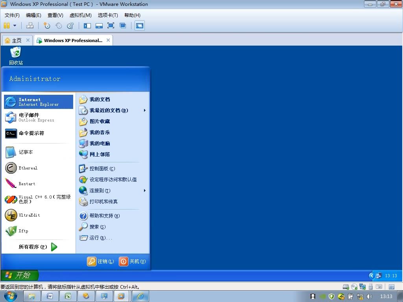Viewport: 403px width, 302px height.
Task: Open 帮助和支持(H)
Action: click(x=113, y=216)
